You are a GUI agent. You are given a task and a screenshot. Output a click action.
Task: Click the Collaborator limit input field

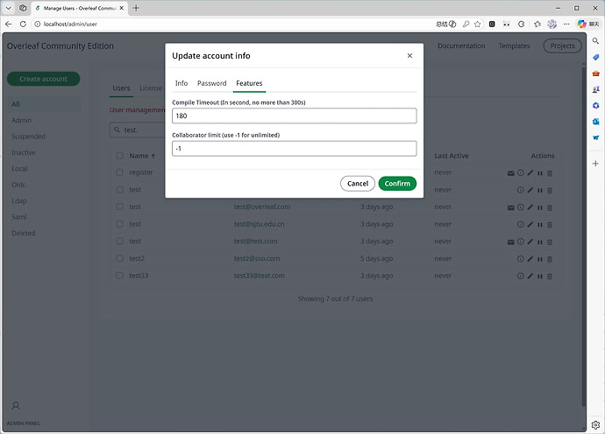click(x=295, y=149)
